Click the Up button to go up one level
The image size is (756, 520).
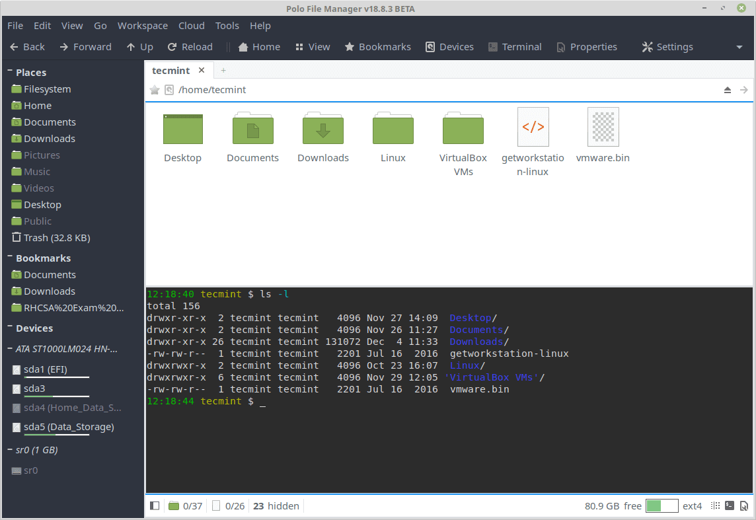point(139,46)
